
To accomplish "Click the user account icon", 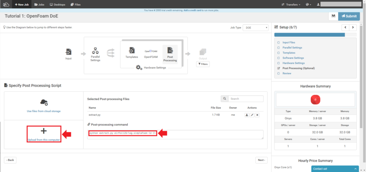I will tap(318, 5).
